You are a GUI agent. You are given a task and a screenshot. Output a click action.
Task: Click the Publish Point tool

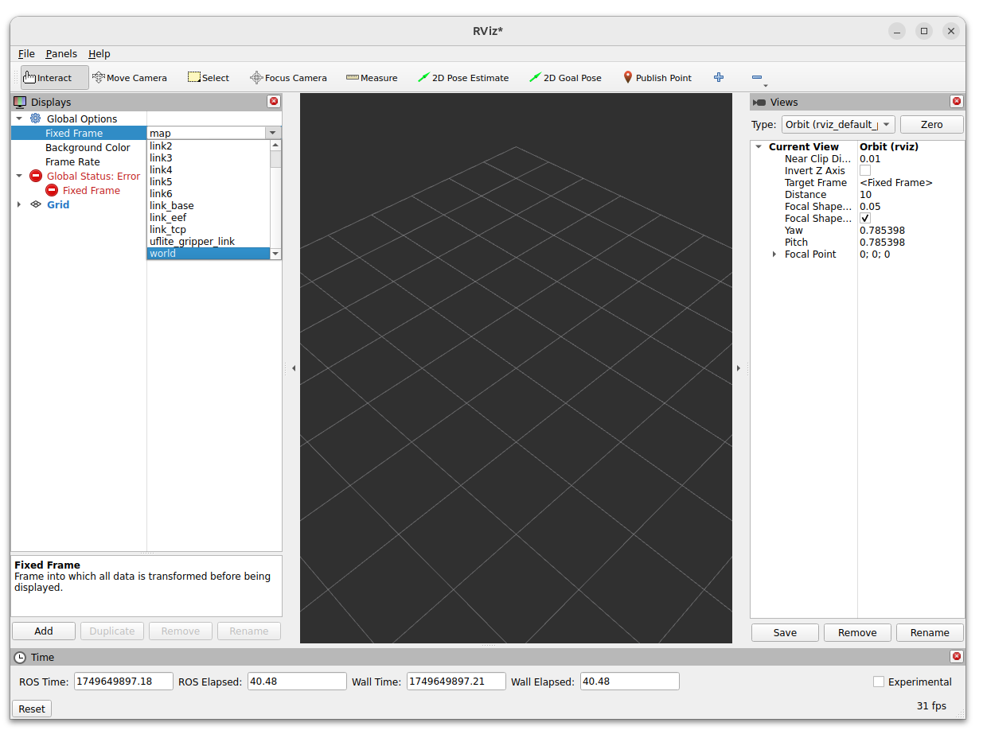pos(657,78)
